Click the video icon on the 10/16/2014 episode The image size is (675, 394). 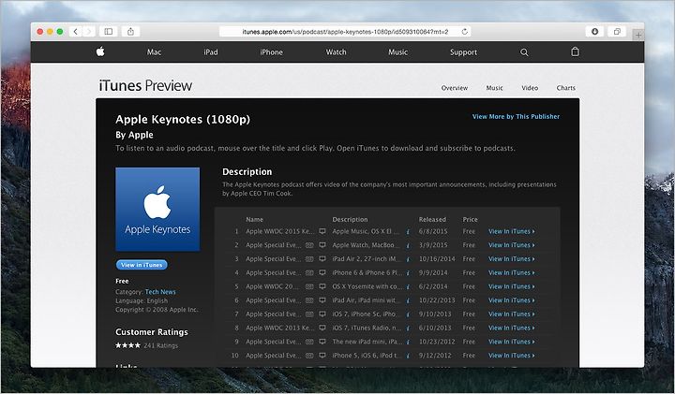point(322,258)
